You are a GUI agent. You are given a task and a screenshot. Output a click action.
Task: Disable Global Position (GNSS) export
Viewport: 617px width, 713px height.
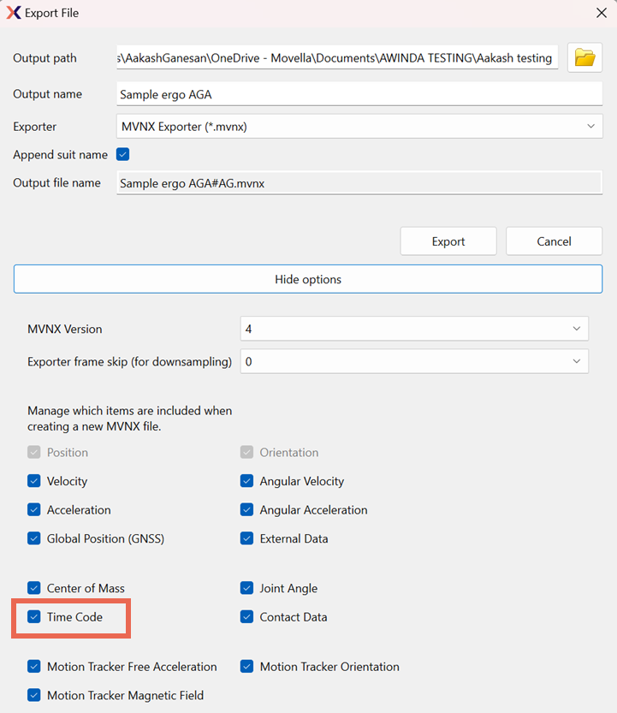(x=34, y=538)
